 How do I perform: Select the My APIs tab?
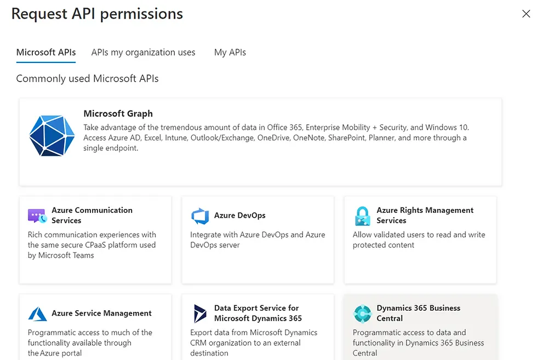(230, 53)
